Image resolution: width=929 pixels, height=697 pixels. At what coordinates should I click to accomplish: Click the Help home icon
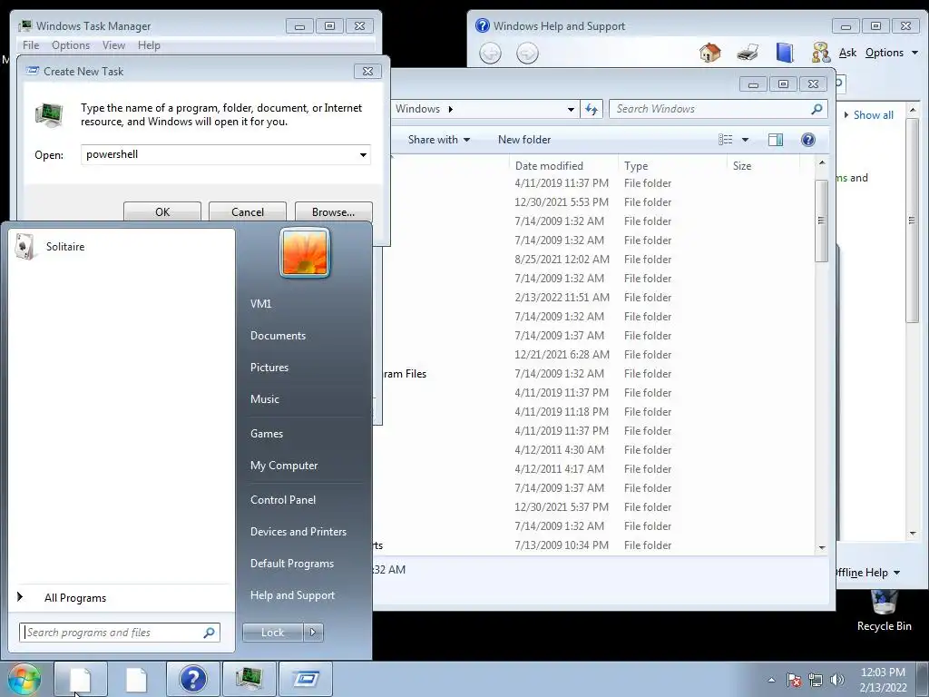click(709, 53)
